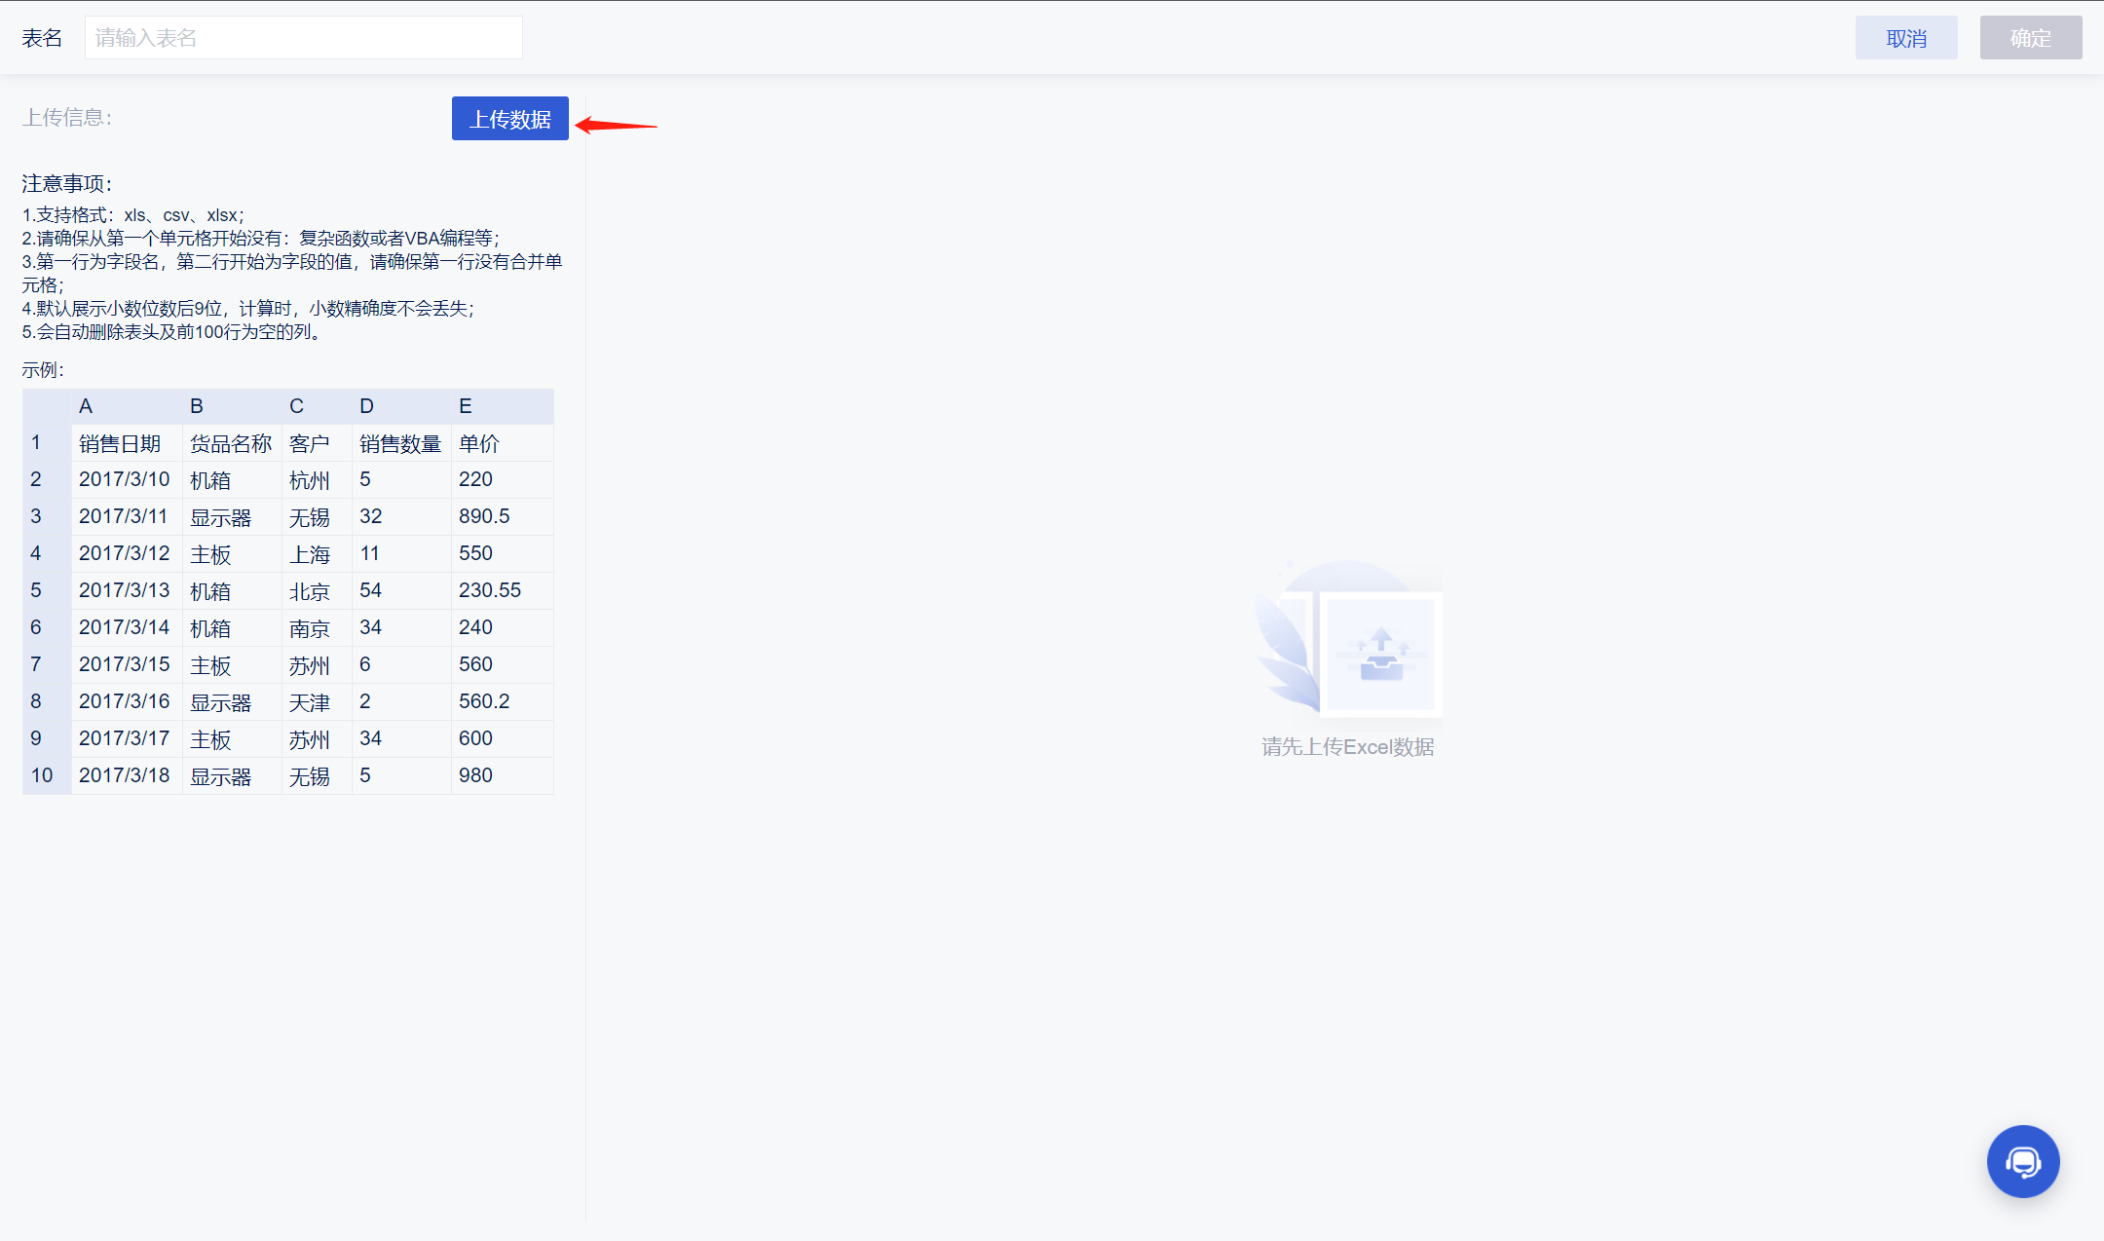Click row number 10 in example
The width and height of the screenshot is (2104, 1241).
tap(42, 775)
